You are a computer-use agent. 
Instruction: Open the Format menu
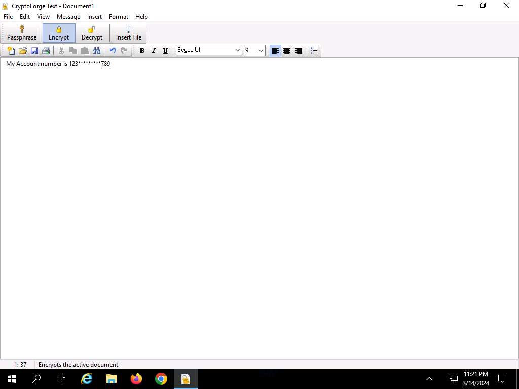pyautogui.click(x=119, y=17)
